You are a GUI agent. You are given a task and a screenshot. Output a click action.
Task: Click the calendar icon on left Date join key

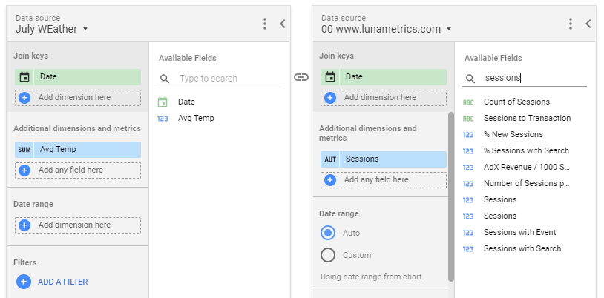click(24, 77)
